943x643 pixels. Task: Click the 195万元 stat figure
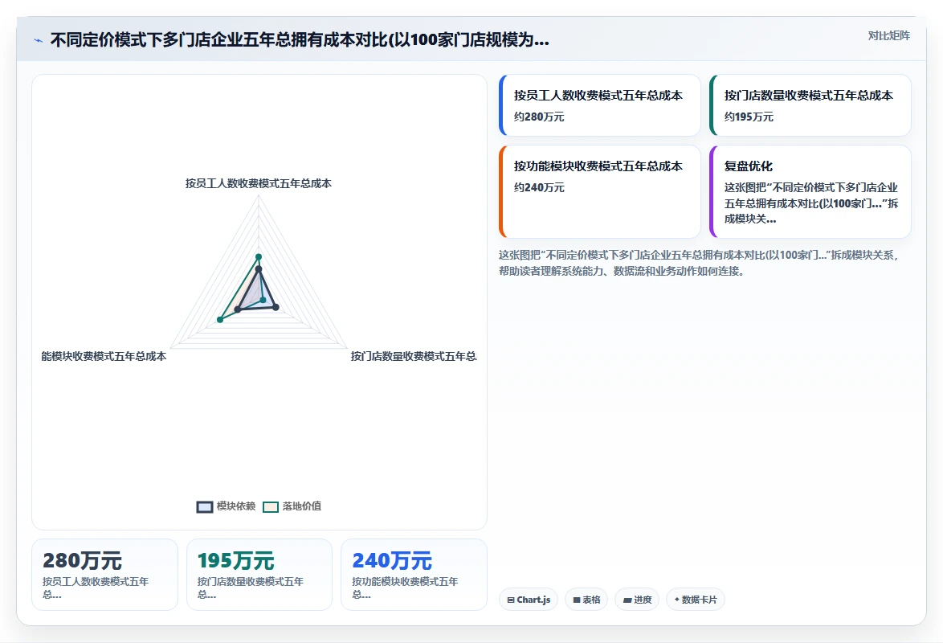236,560
